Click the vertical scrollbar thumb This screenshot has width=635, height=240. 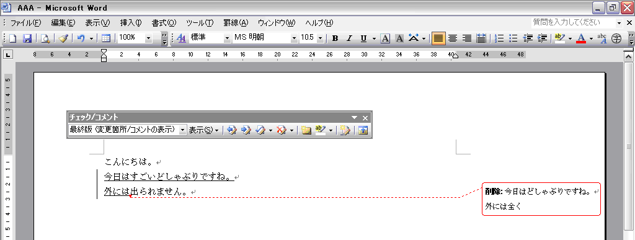click(x=628, y=147)
